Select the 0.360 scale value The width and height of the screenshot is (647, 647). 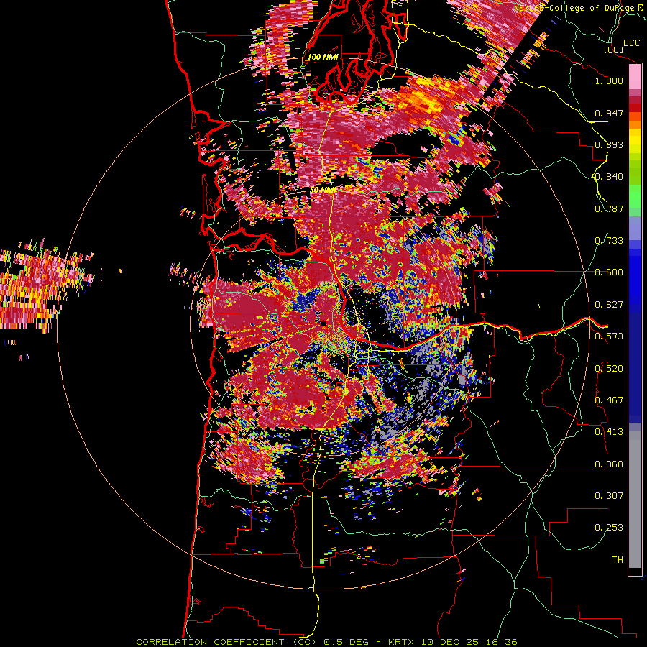tap(609, 464)
